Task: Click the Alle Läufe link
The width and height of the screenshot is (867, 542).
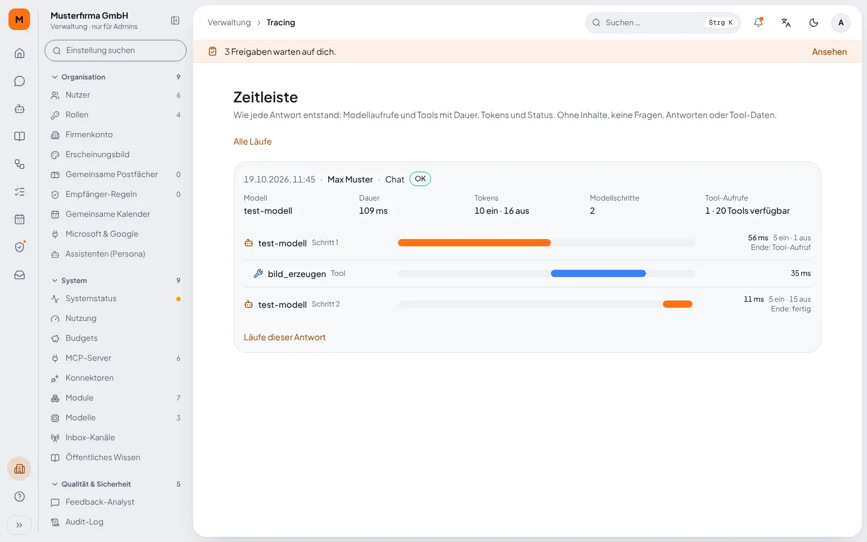Action: 252,142
